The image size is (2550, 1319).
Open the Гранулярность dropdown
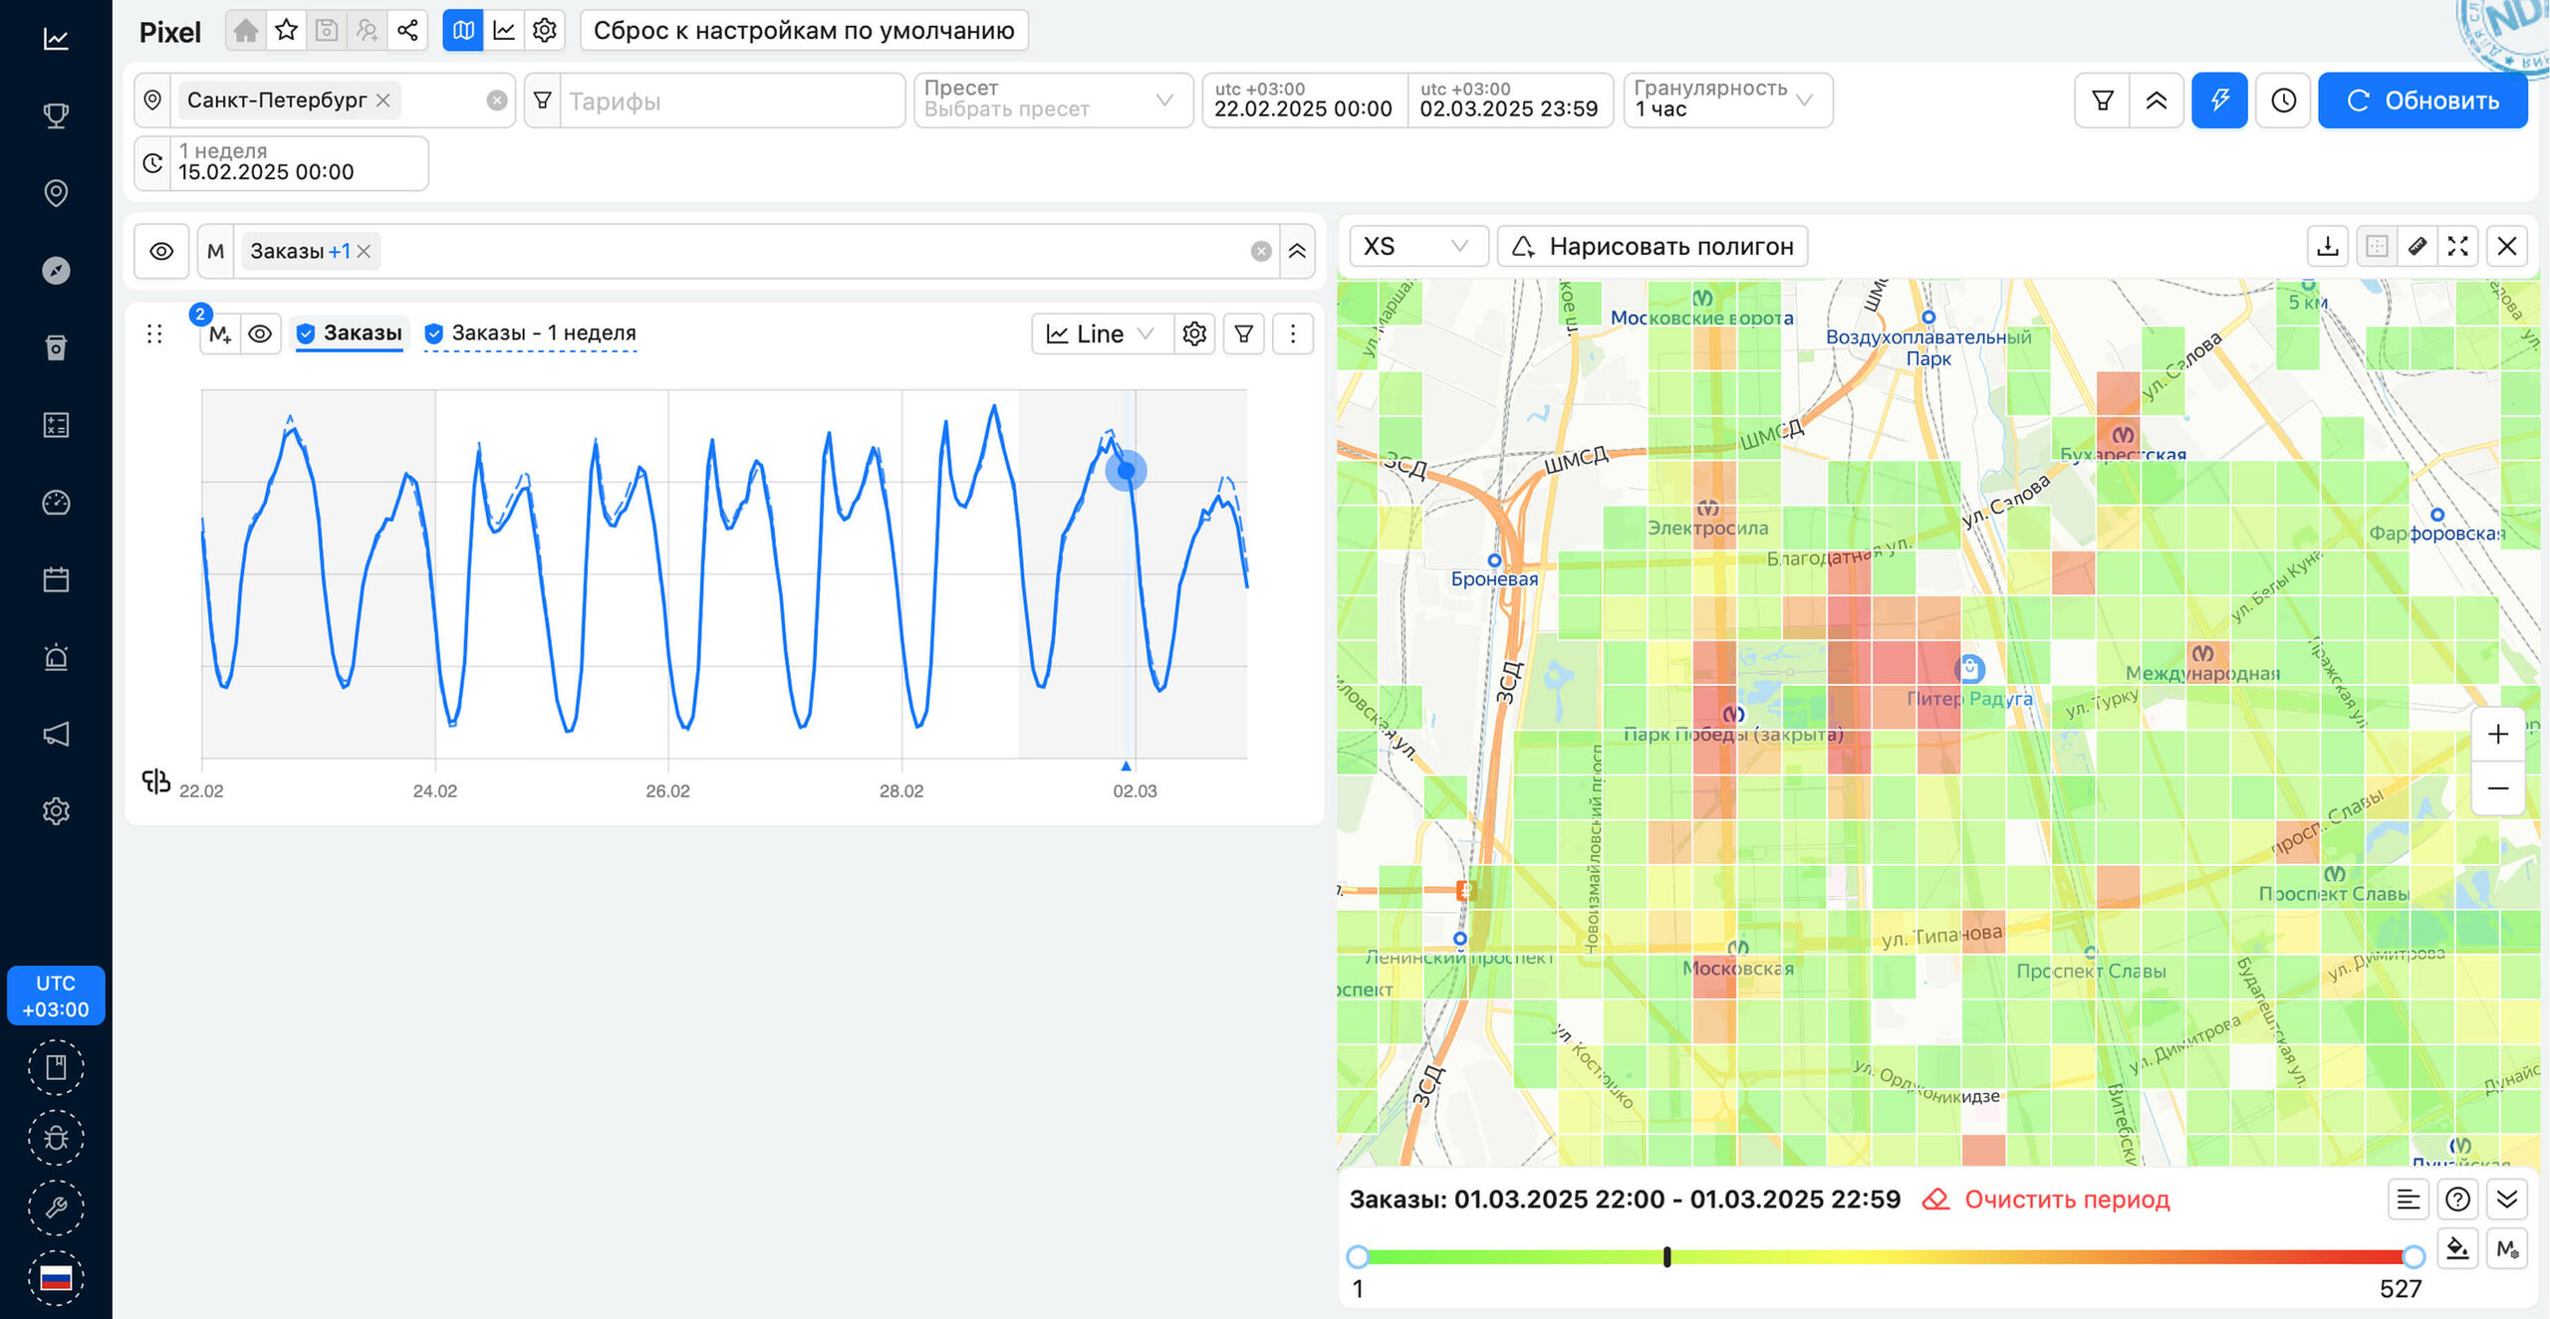pyautogui.click(x=1727, y=101)
